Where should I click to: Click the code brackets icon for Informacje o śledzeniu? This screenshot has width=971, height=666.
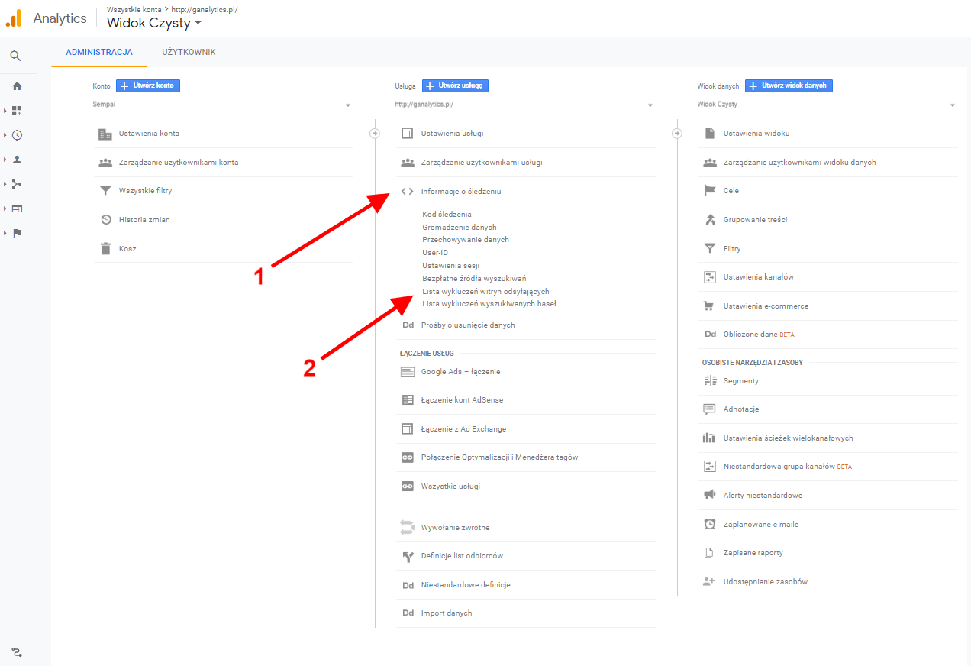(x=408, y=192)
